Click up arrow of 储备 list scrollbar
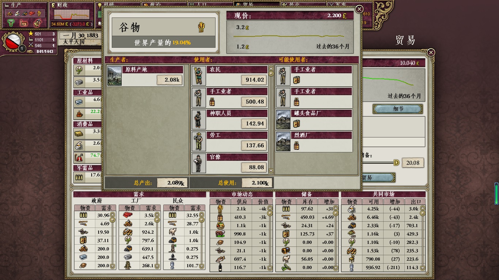499x280 pixels. (x=336, y=207)
